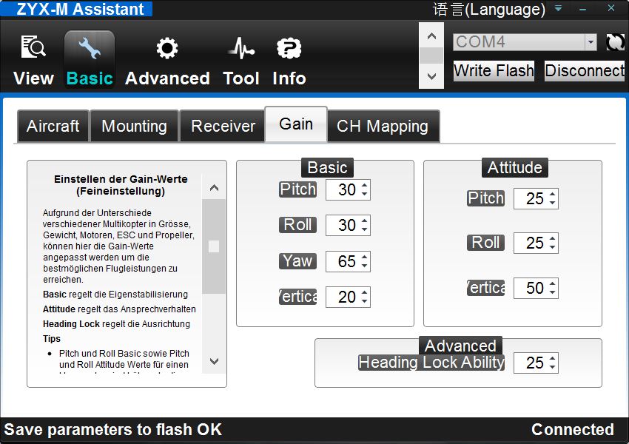This screenshot has height=444, width=629.
Task: Select the Gain tab
Action: coord(296,124)
